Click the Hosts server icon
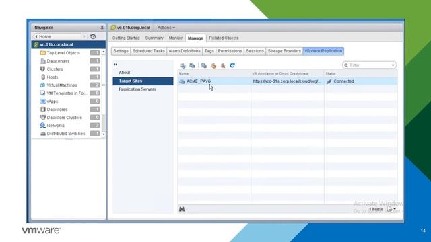Viewport: 431px width, 242px height. [x=43, y=77]
